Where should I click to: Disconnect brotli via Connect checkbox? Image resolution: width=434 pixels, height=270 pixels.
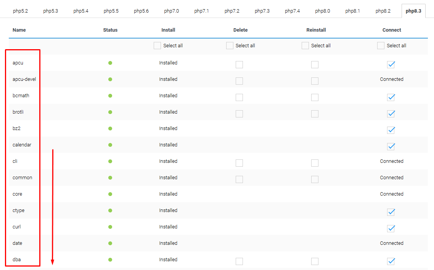391,114
